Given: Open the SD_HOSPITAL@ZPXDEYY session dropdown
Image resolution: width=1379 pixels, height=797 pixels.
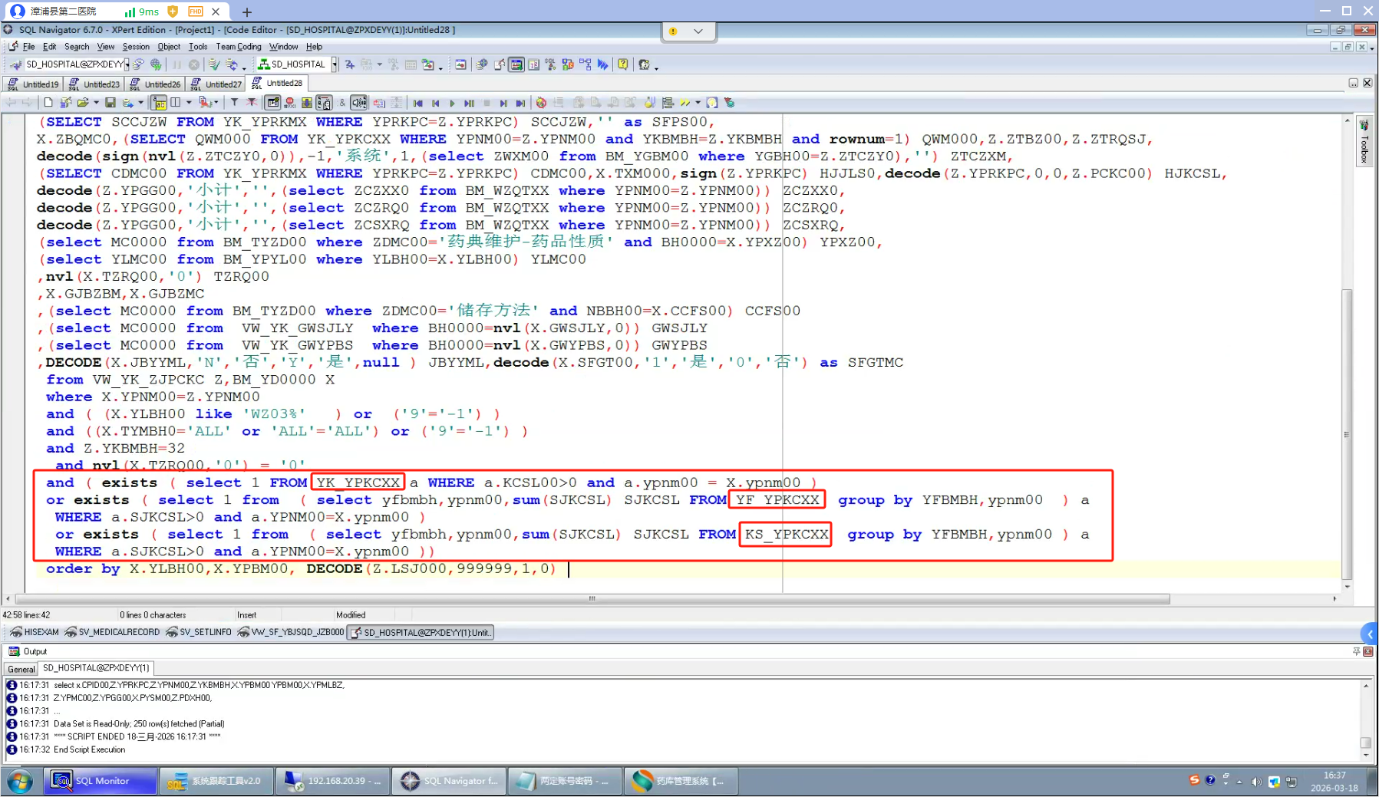Looking at the screenshot, I should (x=127, y=64).
